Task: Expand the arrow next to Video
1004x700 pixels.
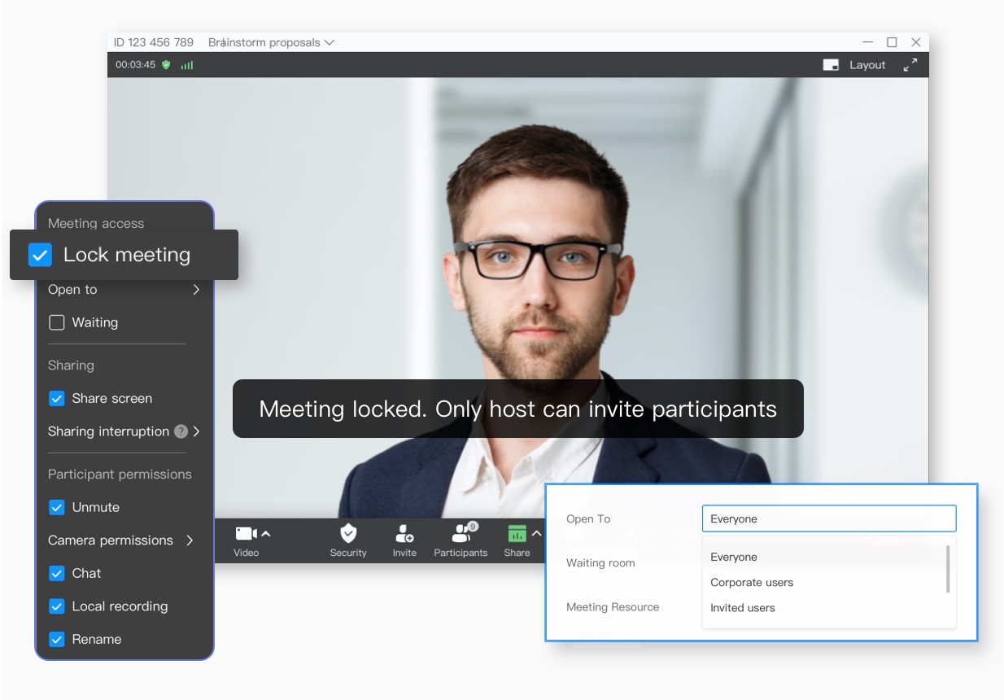Action: tap(266, 534)
